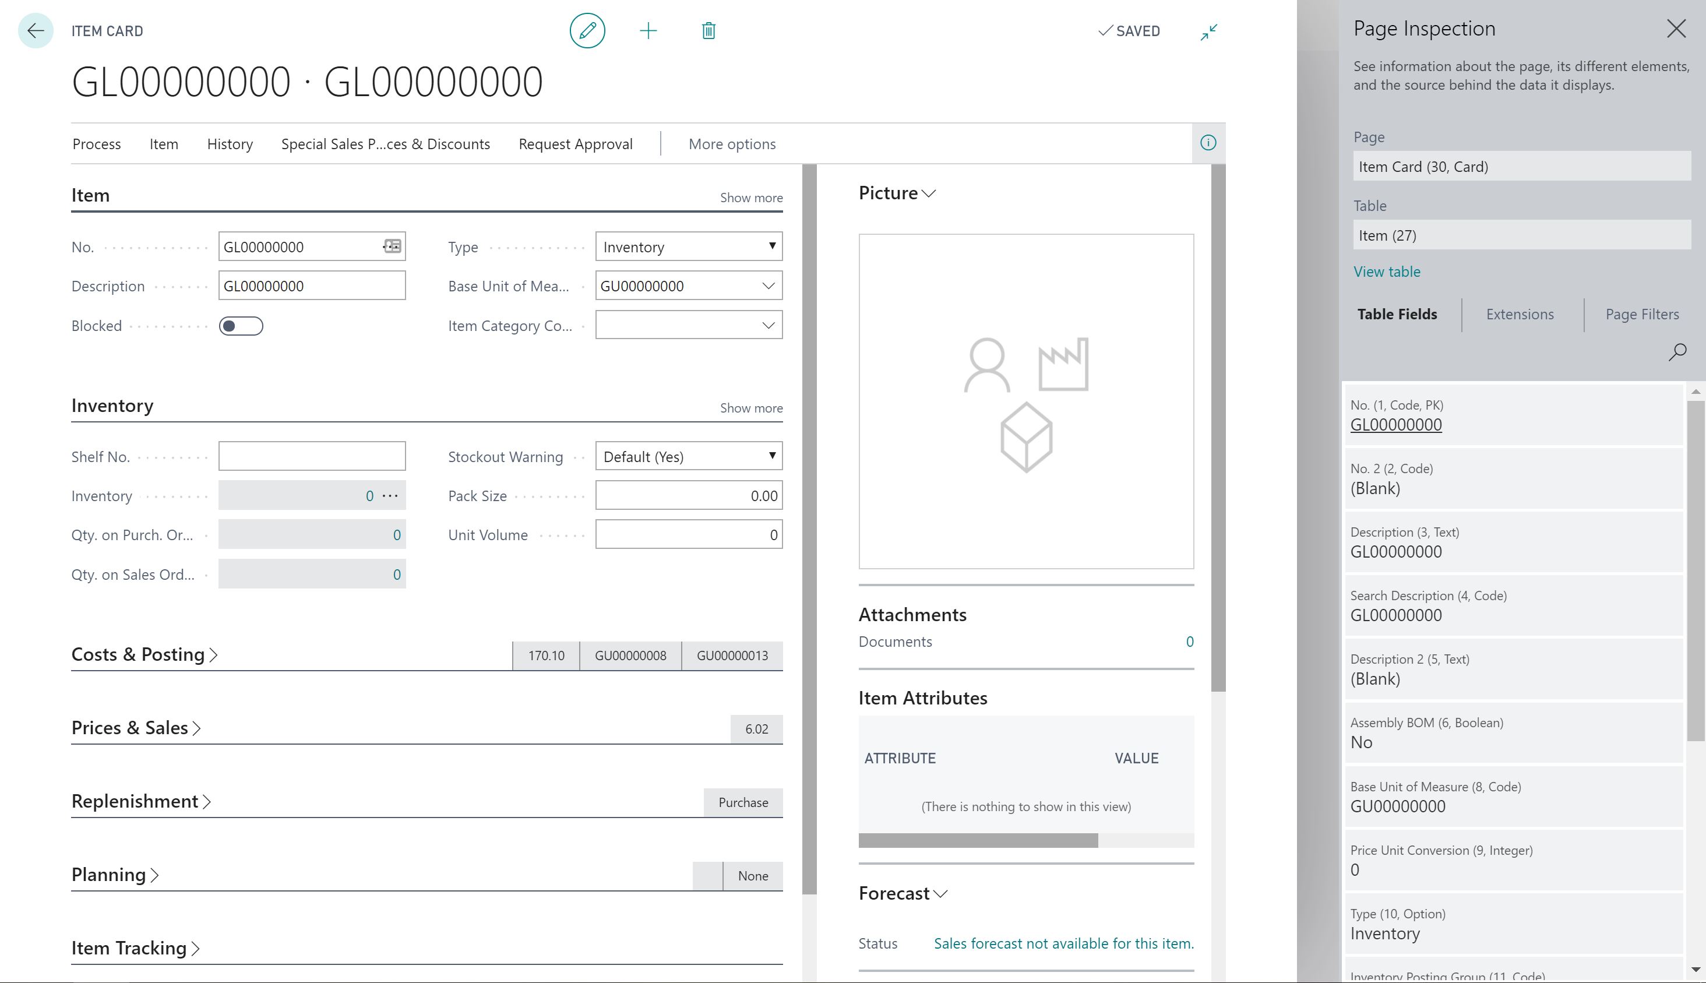Click the trash delete icon
This screenshot has width=1706, height=983.
(708, 30)
